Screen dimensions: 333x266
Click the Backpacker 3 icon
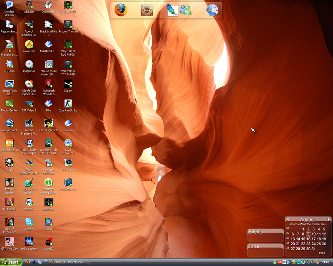pyautogui.click(x=9, y=143)
